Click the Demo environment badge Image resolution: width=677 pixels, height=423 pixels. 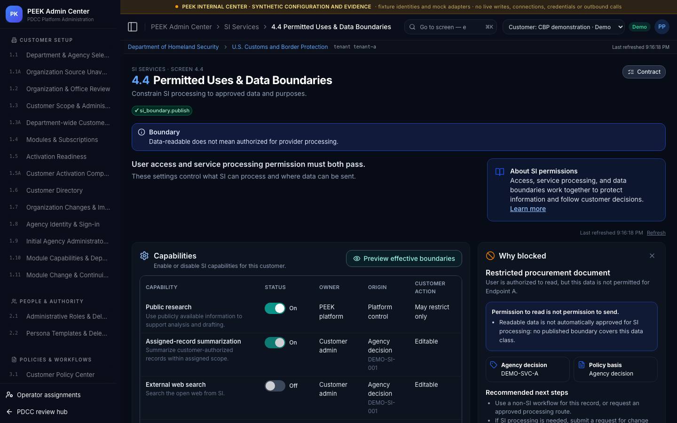[639, 27]
